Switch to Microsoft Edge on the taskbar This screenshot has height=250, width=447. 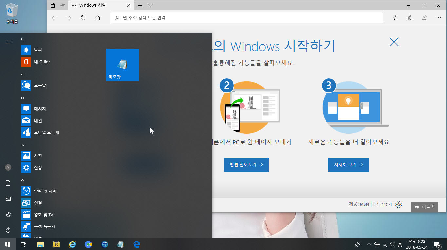coord(137,244)
